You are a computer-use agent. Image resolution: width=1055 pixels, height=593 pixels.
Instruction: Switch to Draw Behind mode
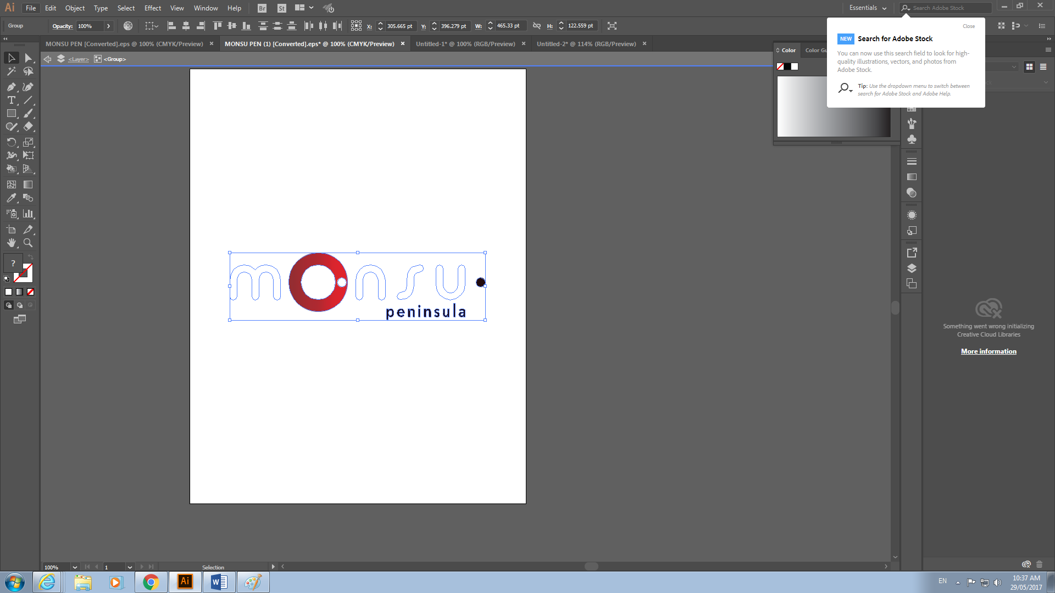point(20,305)
